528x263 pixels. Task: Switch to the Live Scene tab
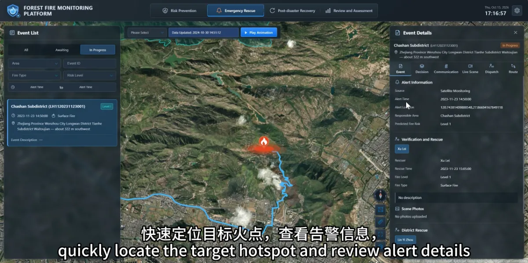pyautogui.click(x=470, y=69)
